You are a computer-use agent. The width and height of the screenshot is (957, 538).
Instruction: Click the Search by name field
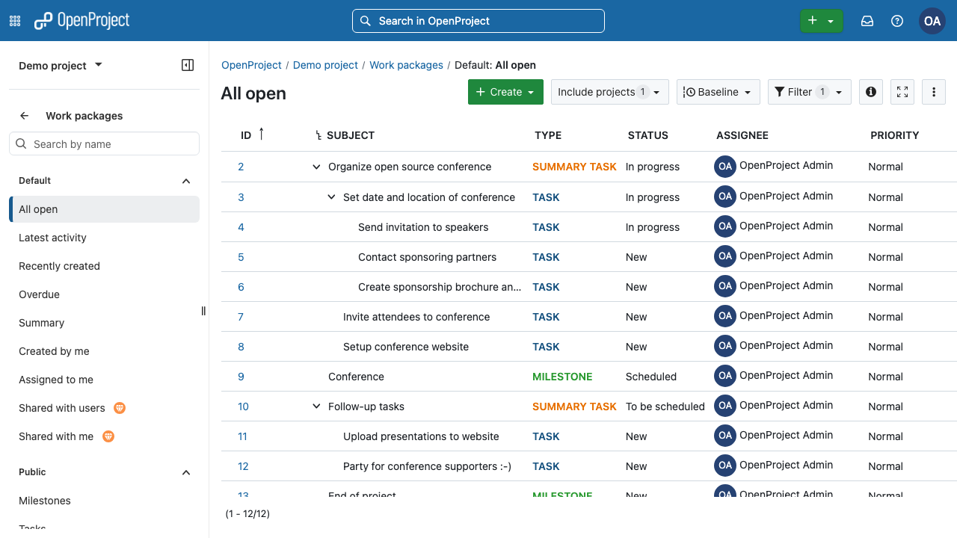[x=105, y=144]
